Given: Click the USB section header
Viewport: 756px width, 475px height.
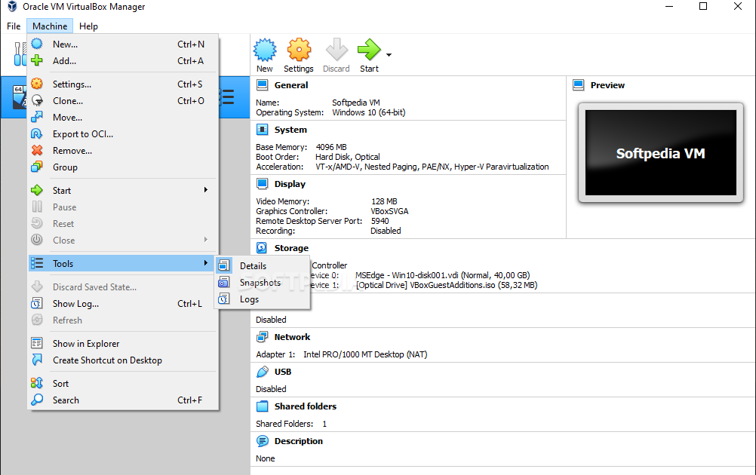Looking at the screenshot, I should point(282,372).
